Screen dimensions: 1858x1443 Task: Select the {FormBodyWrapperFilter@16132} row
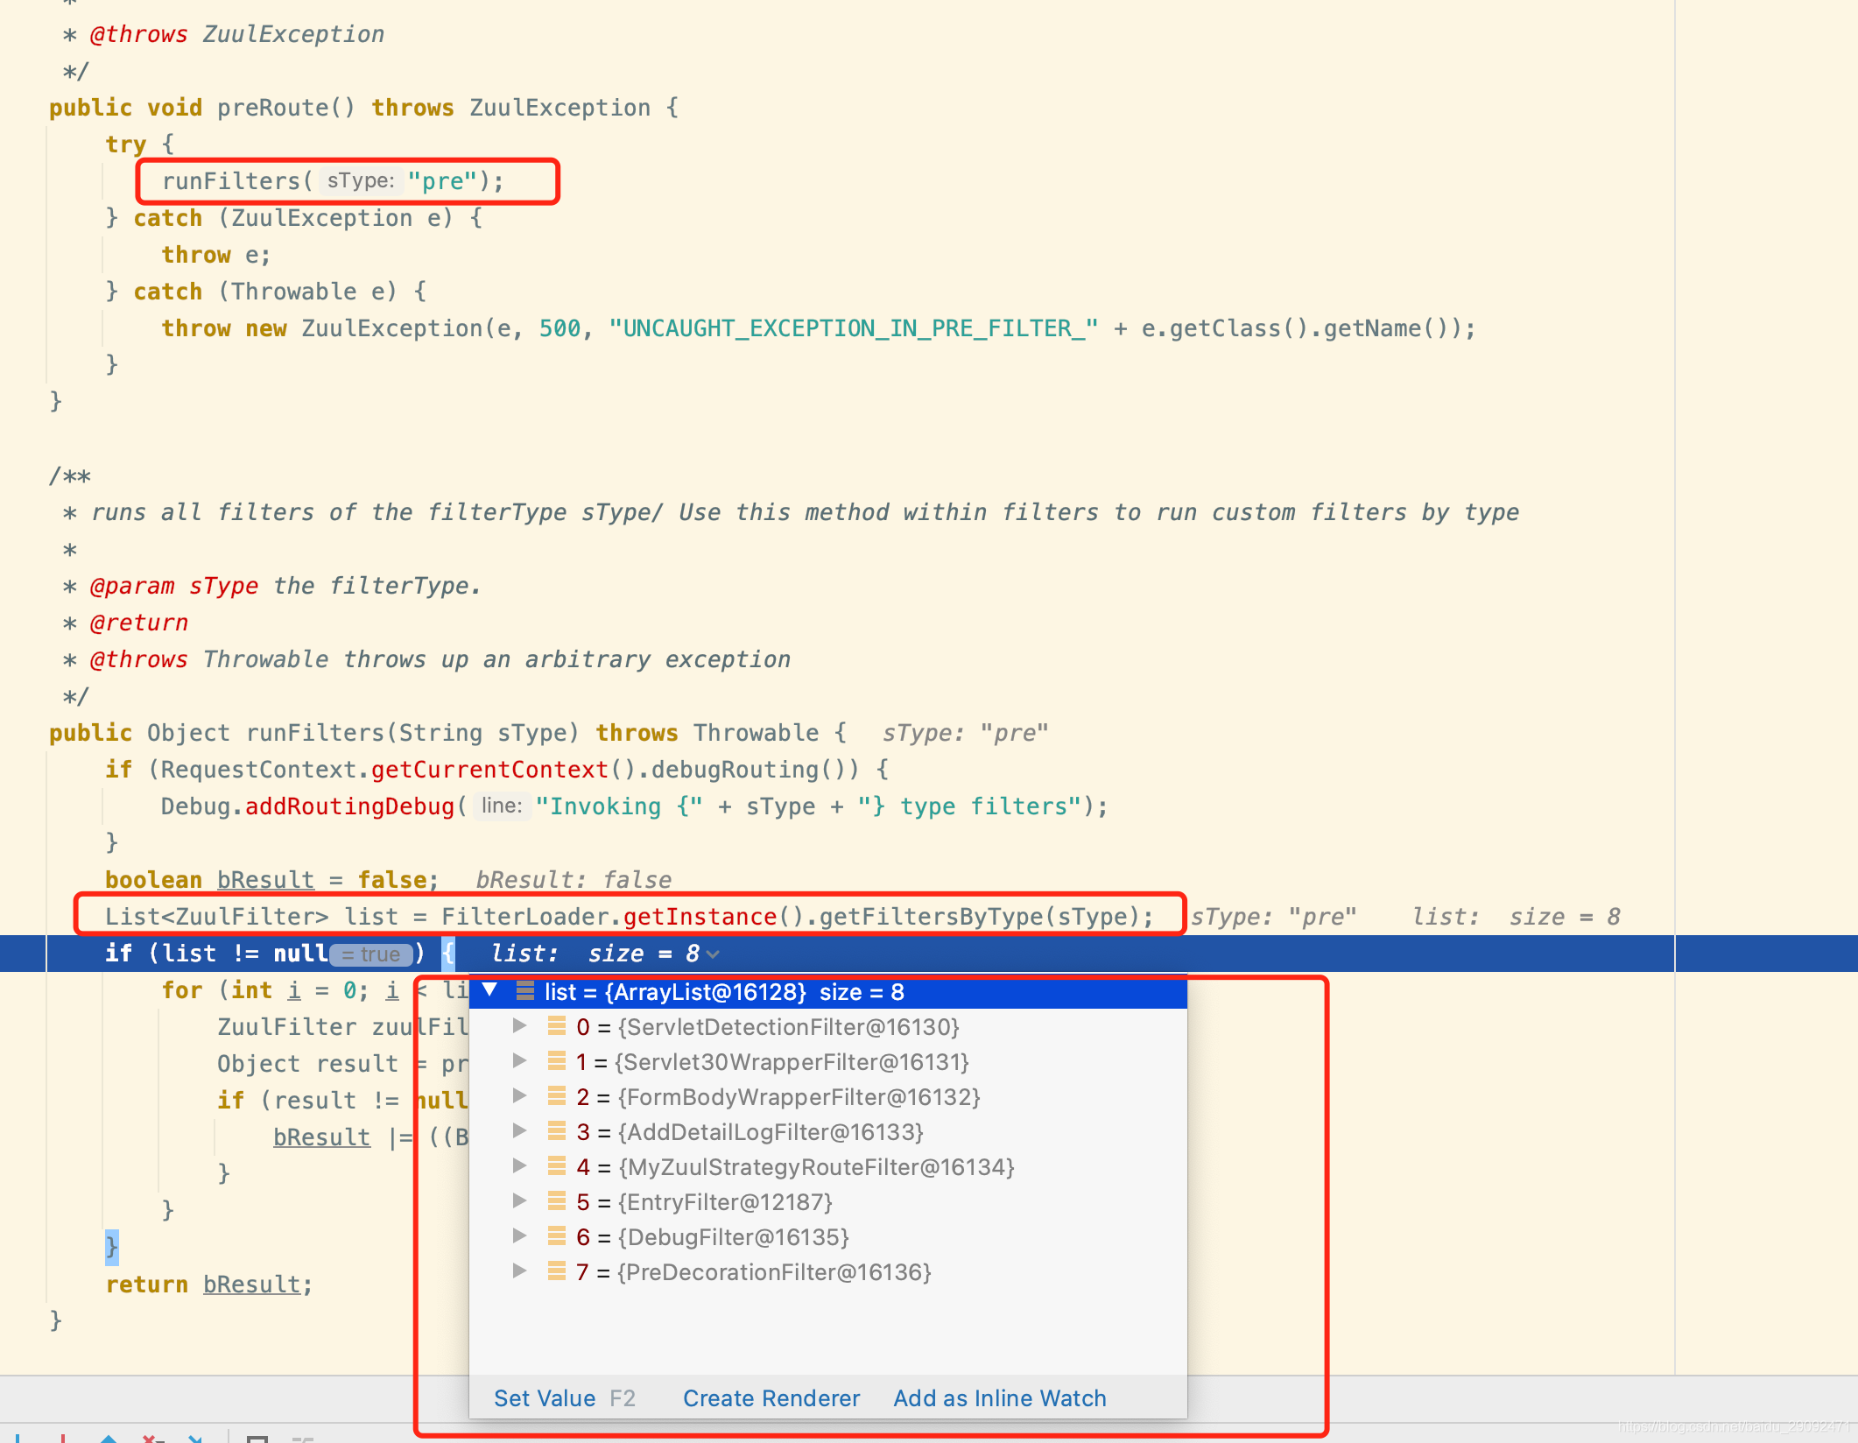pos(828,1096)
